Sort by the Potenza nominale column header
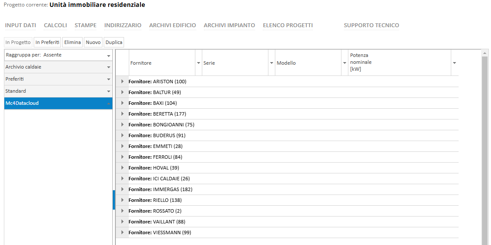Viewport: 491px width, 245px height. tap(399, 63)
